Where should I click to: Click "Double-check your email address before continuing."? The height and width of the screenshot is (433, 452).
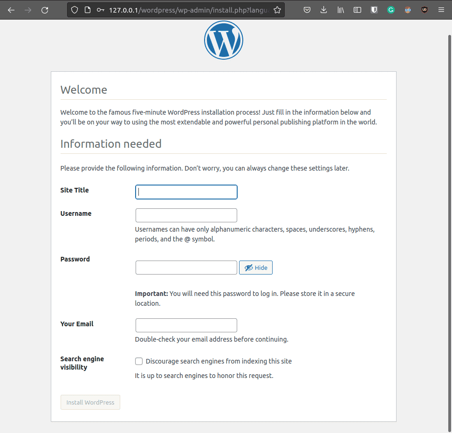(x=212, y=339)
